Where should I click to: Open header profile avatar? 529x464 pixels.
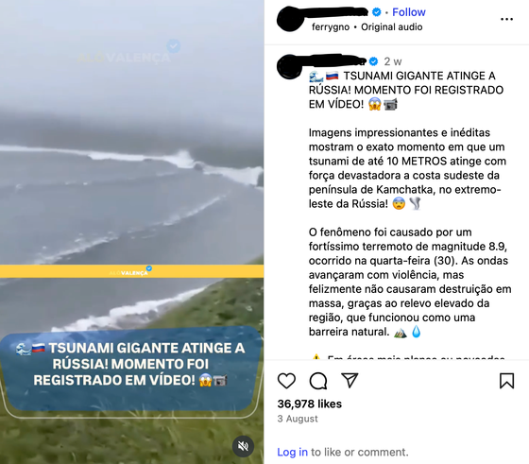coord(291,19)
